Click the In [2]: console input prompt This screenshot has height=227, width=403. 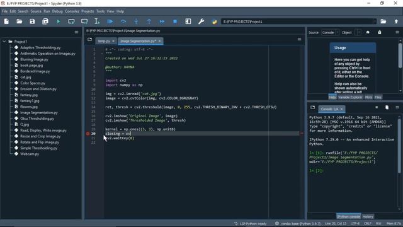(x=316, y=171)
